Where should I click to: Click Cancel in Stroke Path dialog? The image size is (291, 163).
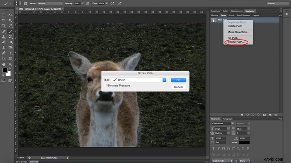(x=178, y=87)
